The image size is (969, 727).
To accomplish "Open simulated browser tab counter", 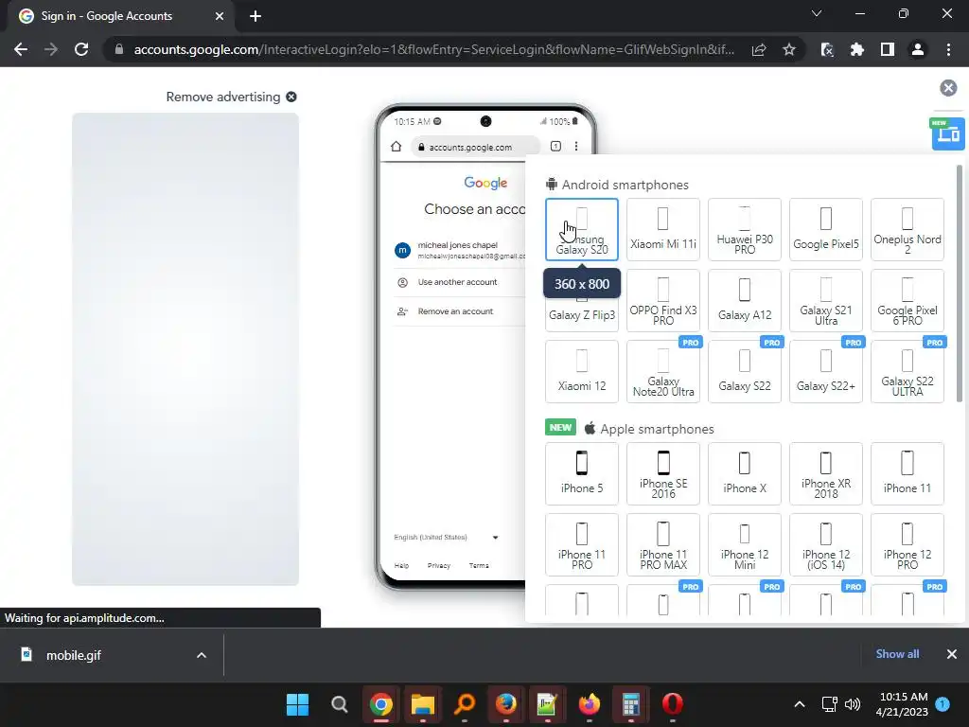I will point(555,147).
